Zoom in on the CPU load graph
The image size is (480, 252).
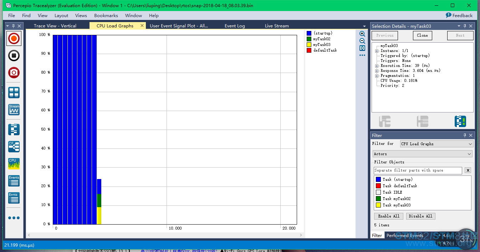click(x=362, y=34)
